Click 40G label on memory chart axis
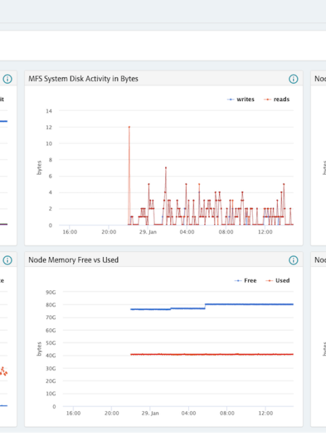 coord(51,356)
